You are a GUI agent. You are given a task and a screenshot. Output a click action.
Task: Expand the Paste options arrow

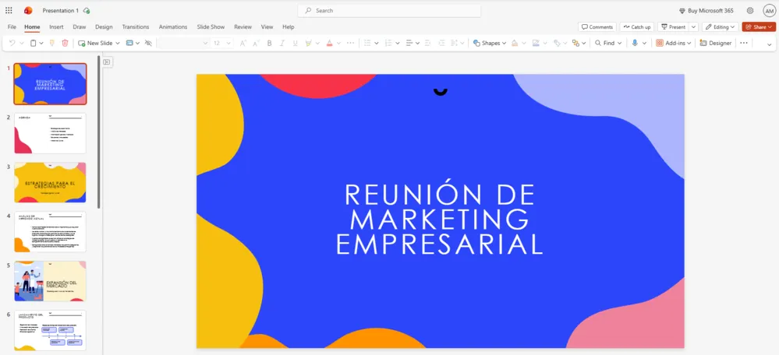(x=41, y=43)
